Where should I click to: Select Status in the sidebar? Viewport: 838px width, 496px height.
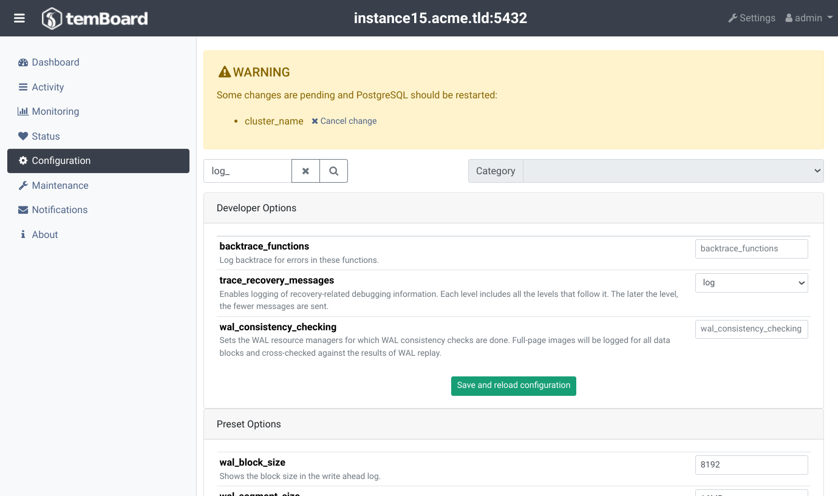(x=39, y=137)
